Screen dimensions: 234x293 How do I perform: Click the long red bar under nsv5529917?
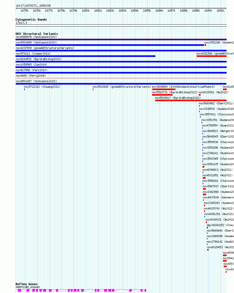191,100
